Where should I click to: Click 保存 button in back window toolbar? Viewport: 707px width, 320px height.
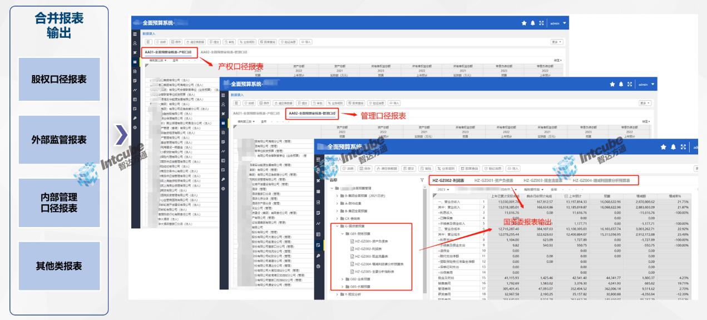click(177, 42)
